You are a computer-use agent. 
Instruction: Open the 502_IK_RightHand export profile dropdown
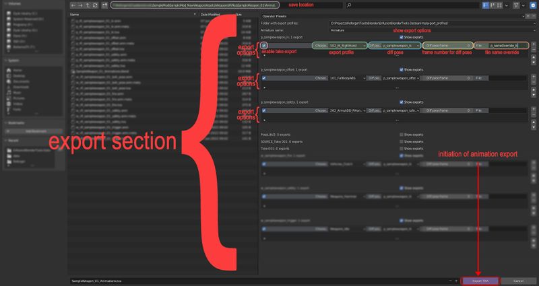point(346,45)
